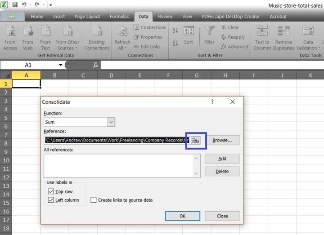Open the Name Box dropdown arrow
The image size is (324, 235).
pos(60,65)
